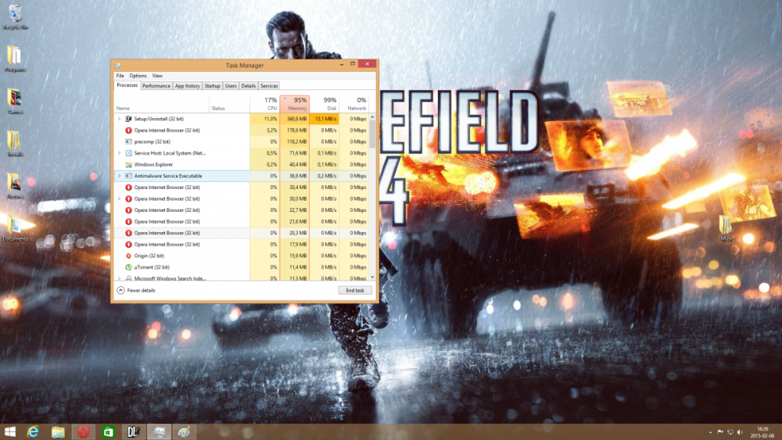
Task: Open the Windows Store taskbar icon
Action: coord(108,431)
